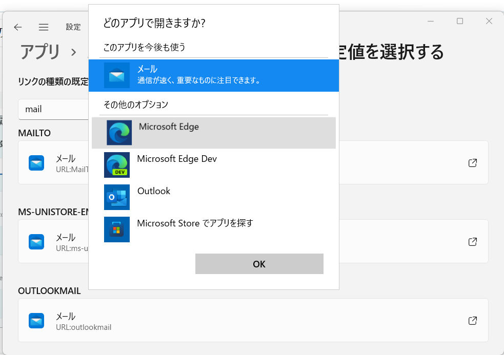Click その他のオプション heading
Image resolution: width=504 pixels, height=355 pixels.
tap(136, 105)
